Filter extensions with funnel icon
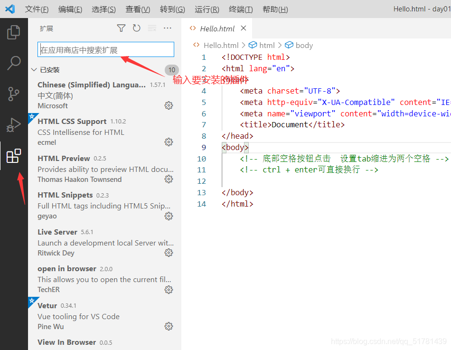Image resolution: width=451 pixels, height=350 pixels. tap(121, 28)
